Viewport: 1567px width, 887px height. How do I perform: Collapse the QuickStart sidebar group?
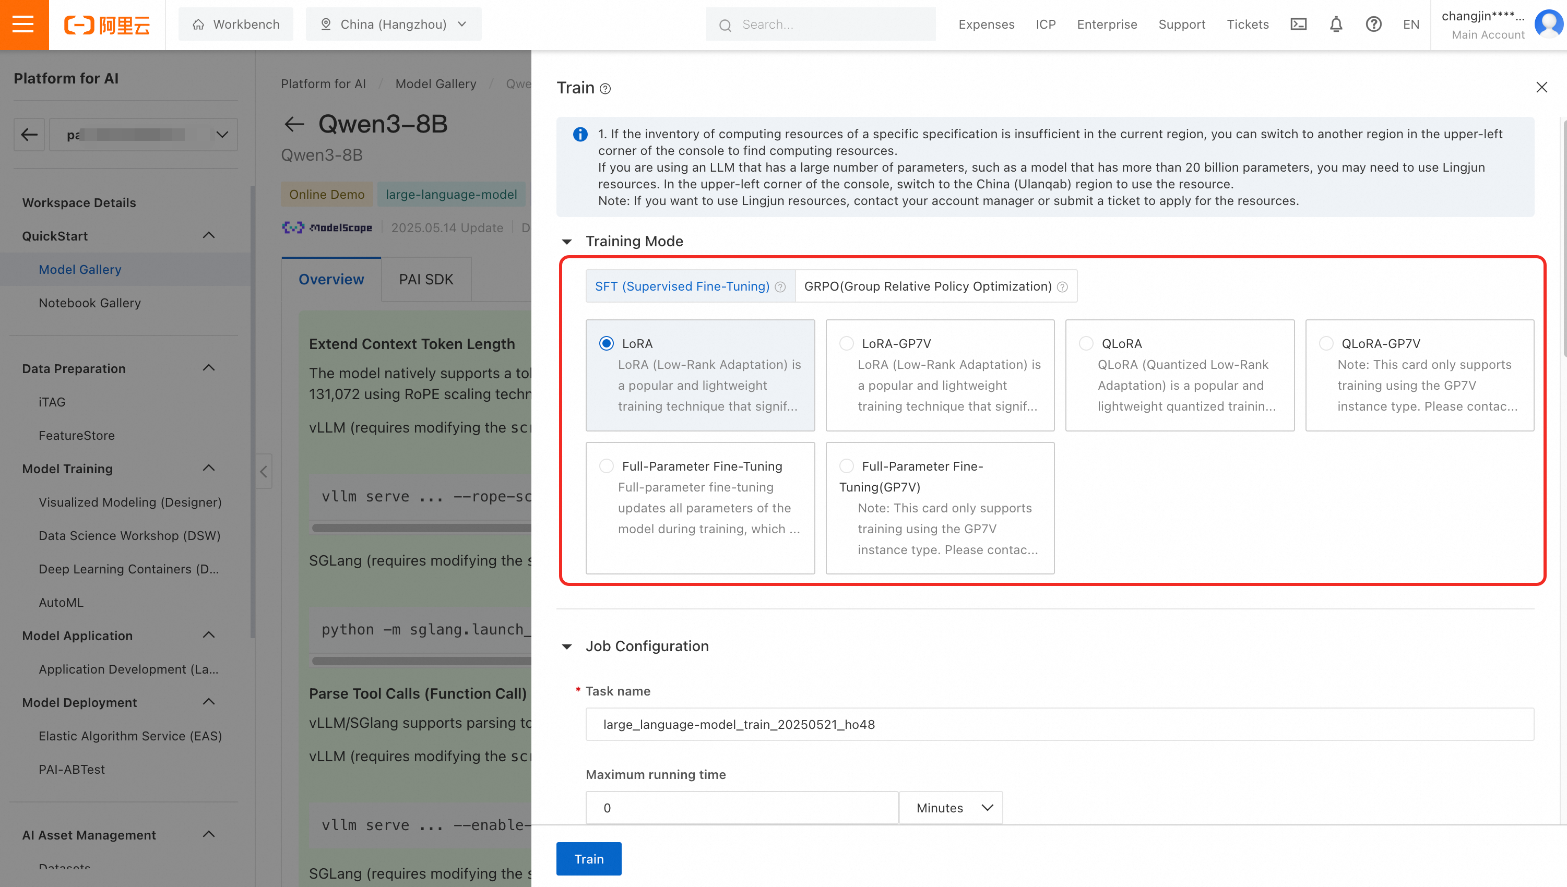coord(208,236)
